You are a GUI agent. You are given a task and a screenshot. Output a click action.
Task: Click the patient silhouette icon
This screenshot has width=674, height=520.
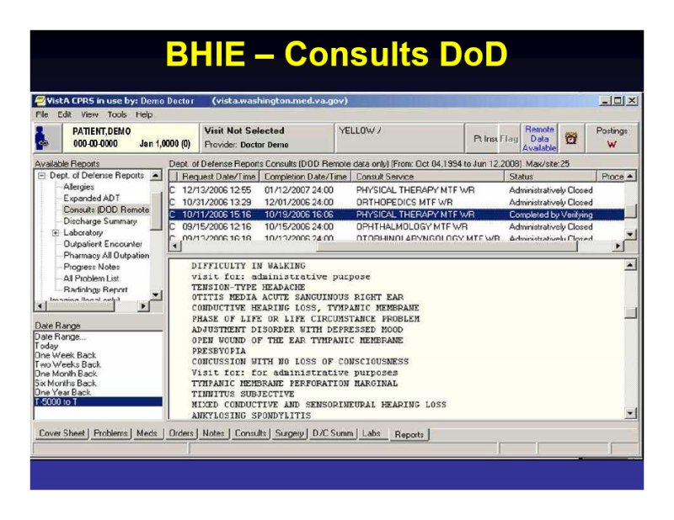point(42,138)
